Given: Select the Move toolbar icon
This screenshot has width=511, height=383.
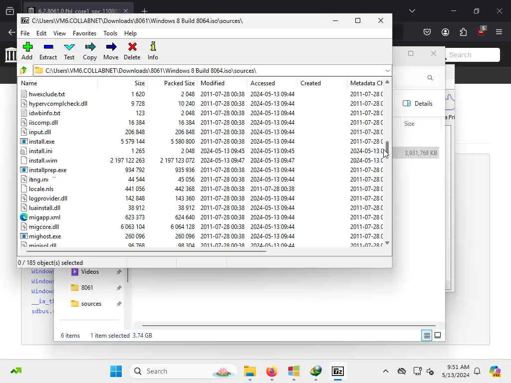Looking at the screenshot, I should [x=111, y=47].
